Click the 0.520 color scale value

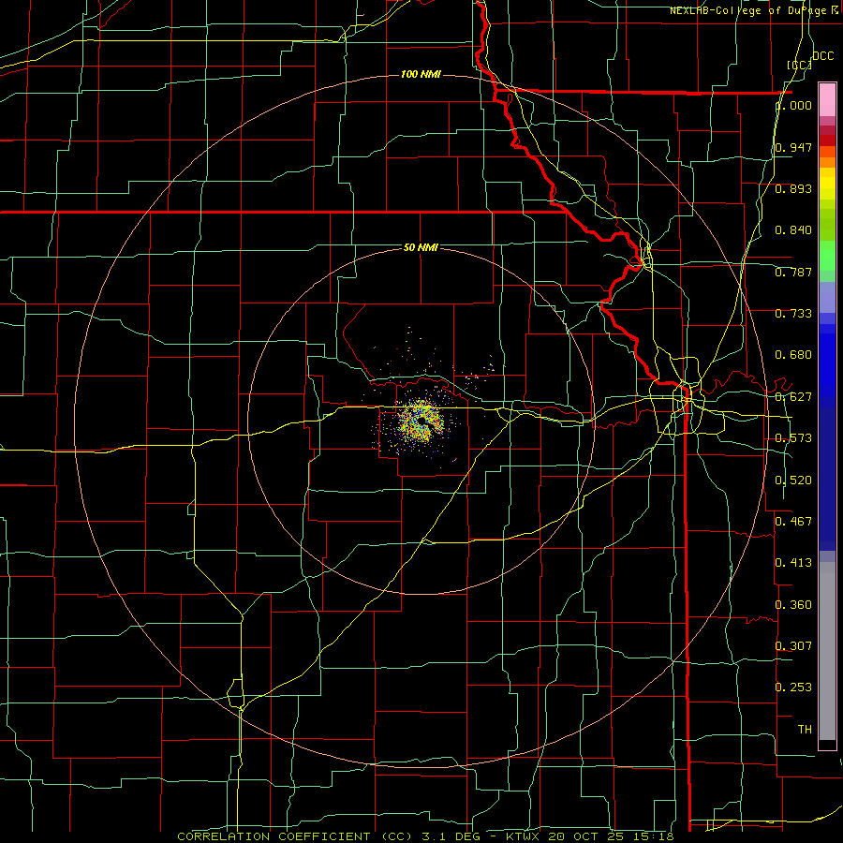pos(793,481)
